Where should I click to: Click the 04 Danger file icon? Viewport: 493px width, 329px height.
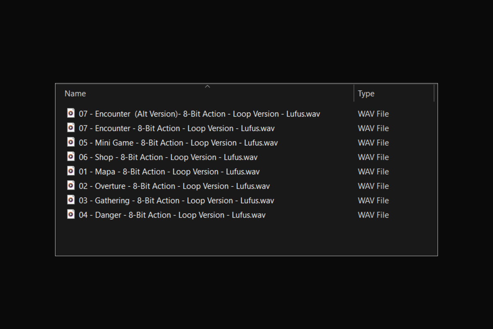[71, 214]
